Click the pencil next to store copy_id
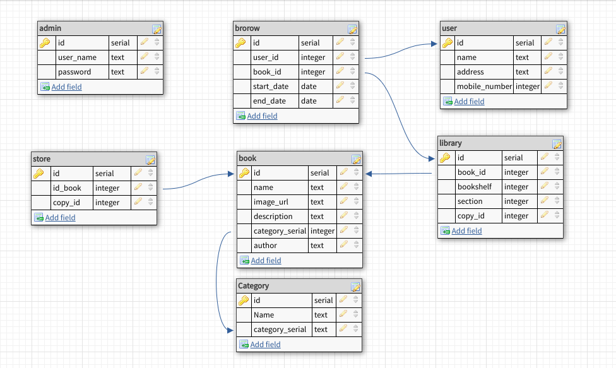Image resolution: width=616 pixels, height=368 pixels. [x=138, y=203]
